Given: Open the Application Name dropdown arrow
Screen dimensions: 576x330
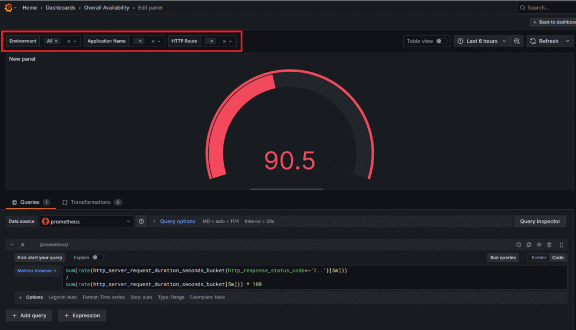Looking at the screenshot, I should pos(159,42).
